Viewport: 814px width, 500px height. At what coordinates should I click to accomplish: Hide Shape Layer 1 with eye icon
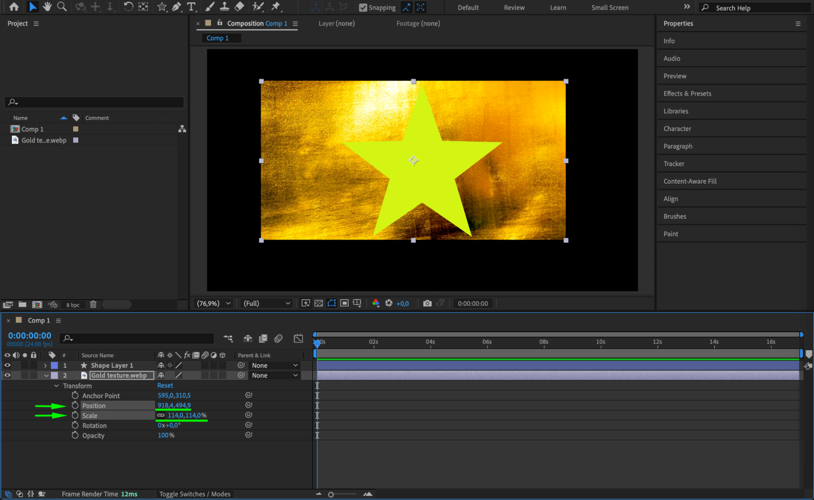click(x=7, y=365)
